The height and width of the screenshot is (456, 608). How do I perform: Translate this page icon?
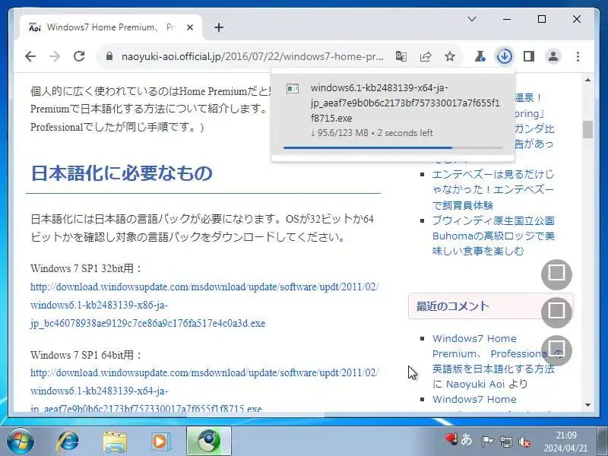[x=401, y=56]
